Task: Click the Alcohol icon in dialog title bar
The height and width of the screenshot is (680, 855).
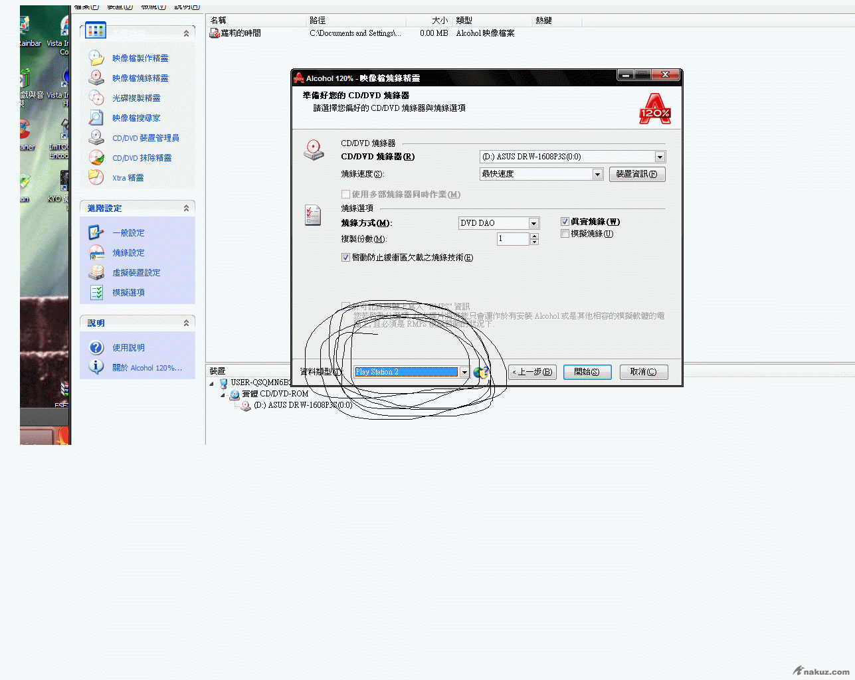Action: 299,78
